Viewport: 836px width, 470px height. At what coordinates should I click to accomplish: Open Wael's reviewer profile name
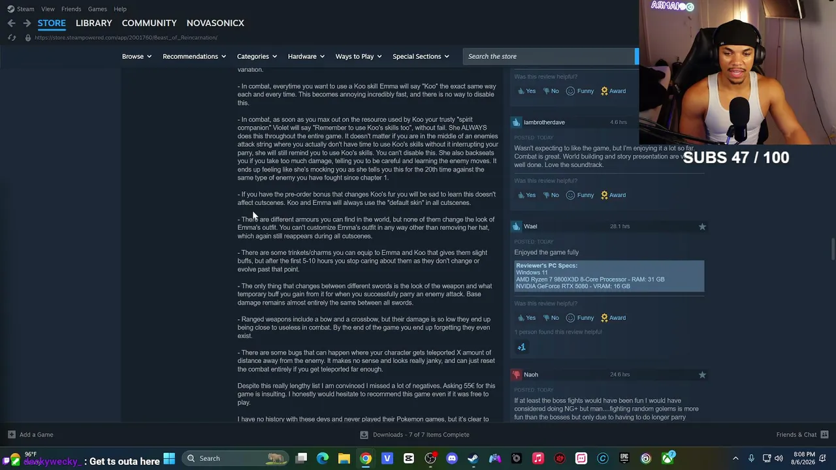[530, 227]
